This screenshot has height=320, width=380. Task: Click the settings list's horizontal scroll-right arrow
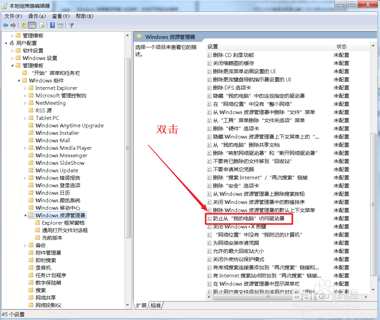(x=366, y=297)
